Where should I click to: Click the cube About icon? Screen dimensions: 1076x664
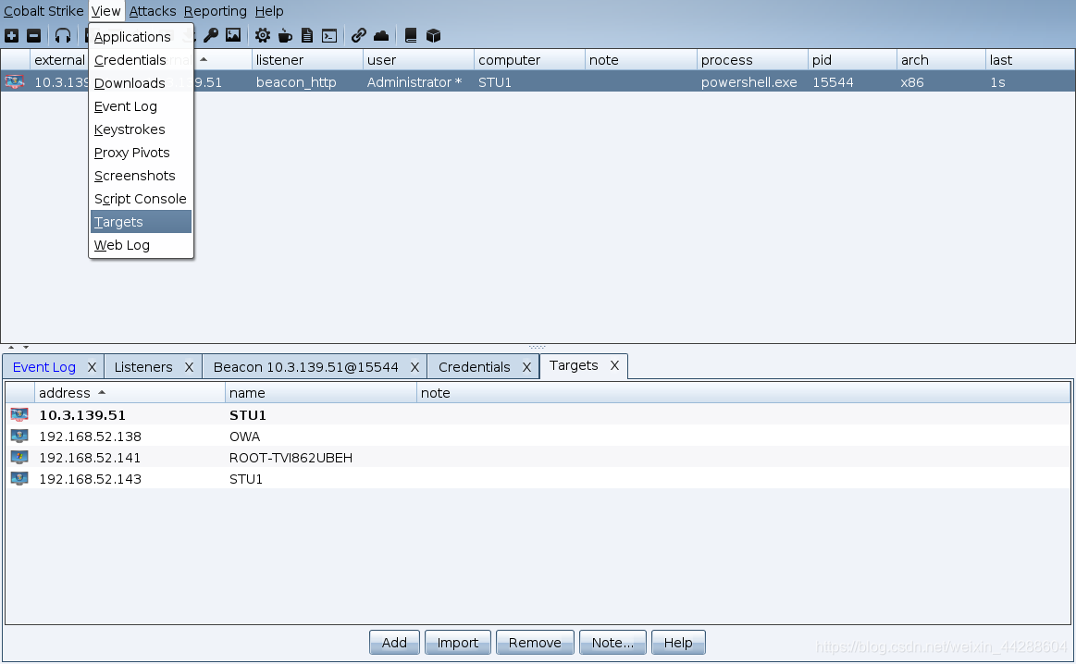433,36
